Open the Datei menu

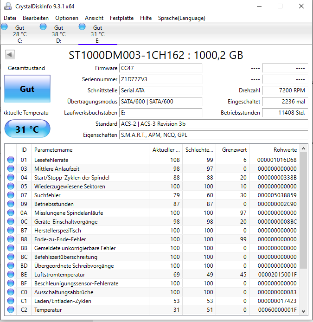pos(10,18)
